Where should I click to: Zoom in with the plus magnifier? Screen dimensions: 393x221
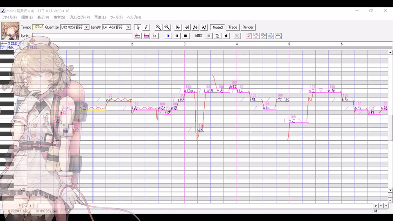tap(158, 27)
